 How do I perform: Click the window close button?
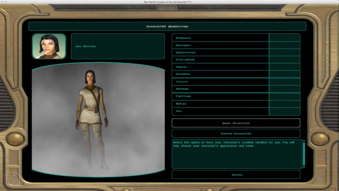2,2
